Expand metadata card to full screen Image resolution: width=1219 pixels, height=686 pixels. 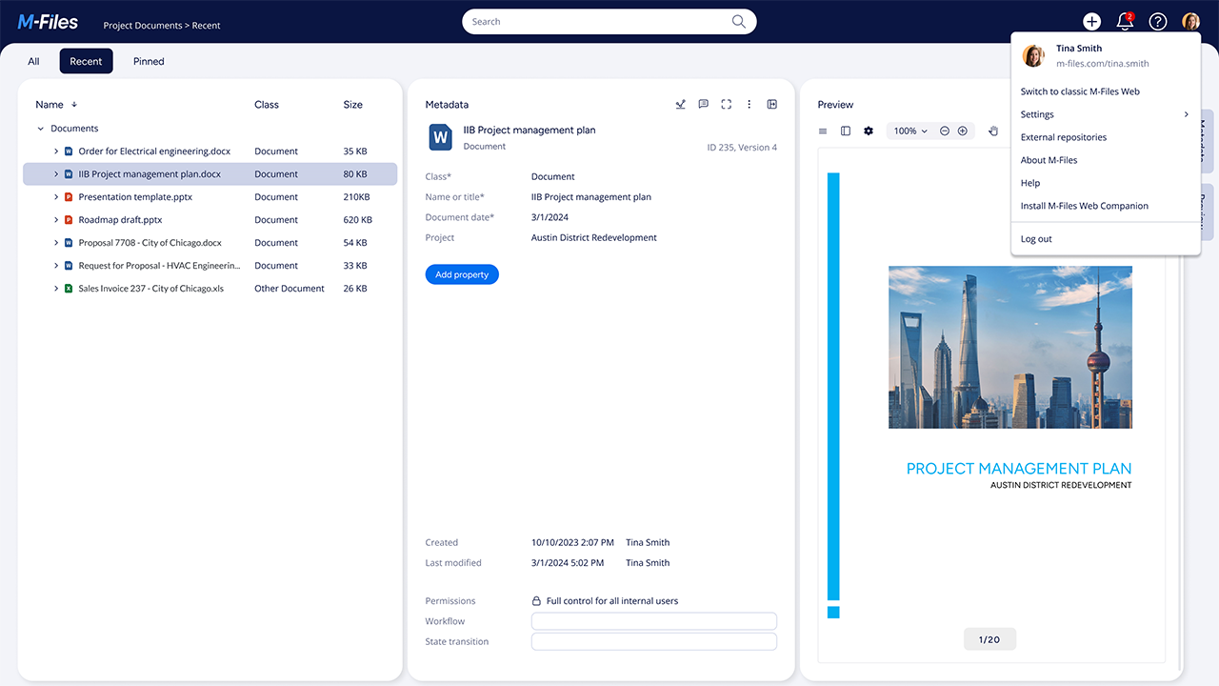point(727,104)
